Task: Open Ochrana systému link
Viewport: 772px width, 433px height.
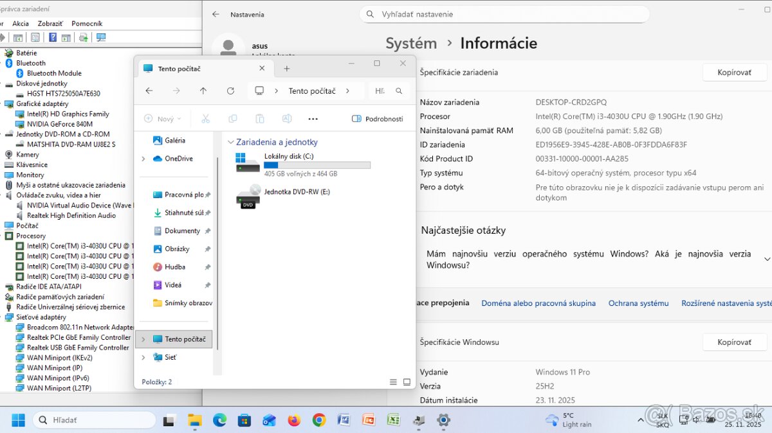Action: (x=638, y=303)
